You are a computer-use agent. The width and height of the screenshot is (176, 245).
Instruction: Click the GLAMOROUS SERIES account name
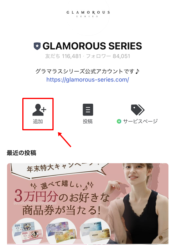[x=92, y=46]
